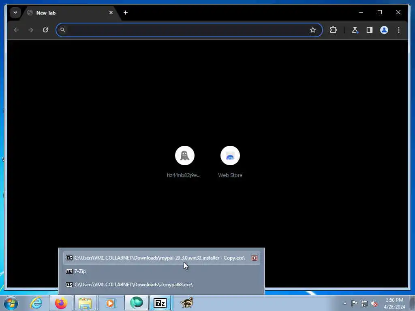The image size is (415, 311).
Task: Open the Chrome Labs flask icon
Action: pos(355,30)
